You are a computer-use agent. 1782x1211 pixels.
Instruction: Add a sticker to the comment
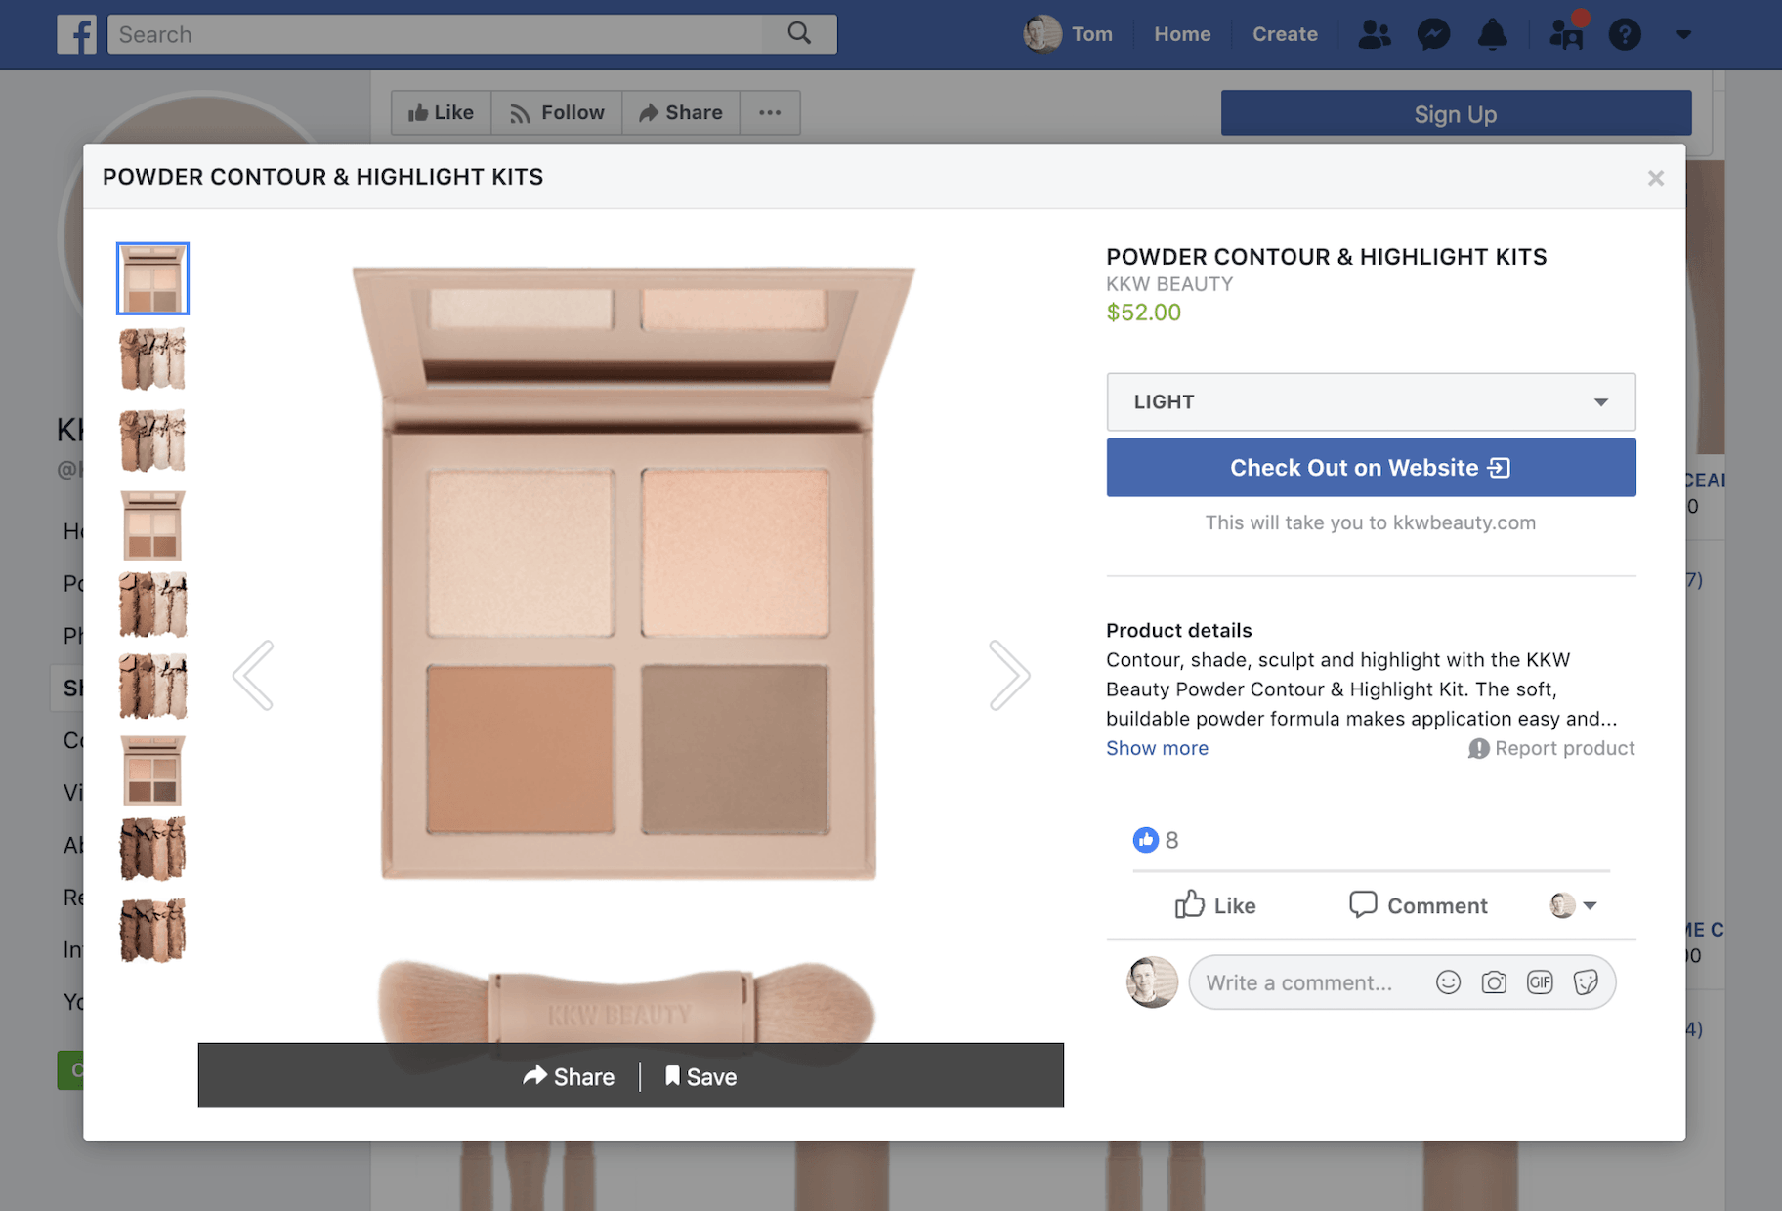tap(1585, 982)
